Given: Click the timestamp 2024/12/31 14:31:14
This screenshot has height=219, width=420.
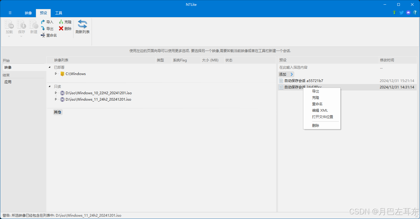Looking at the screenshot, I should point(397,87).
